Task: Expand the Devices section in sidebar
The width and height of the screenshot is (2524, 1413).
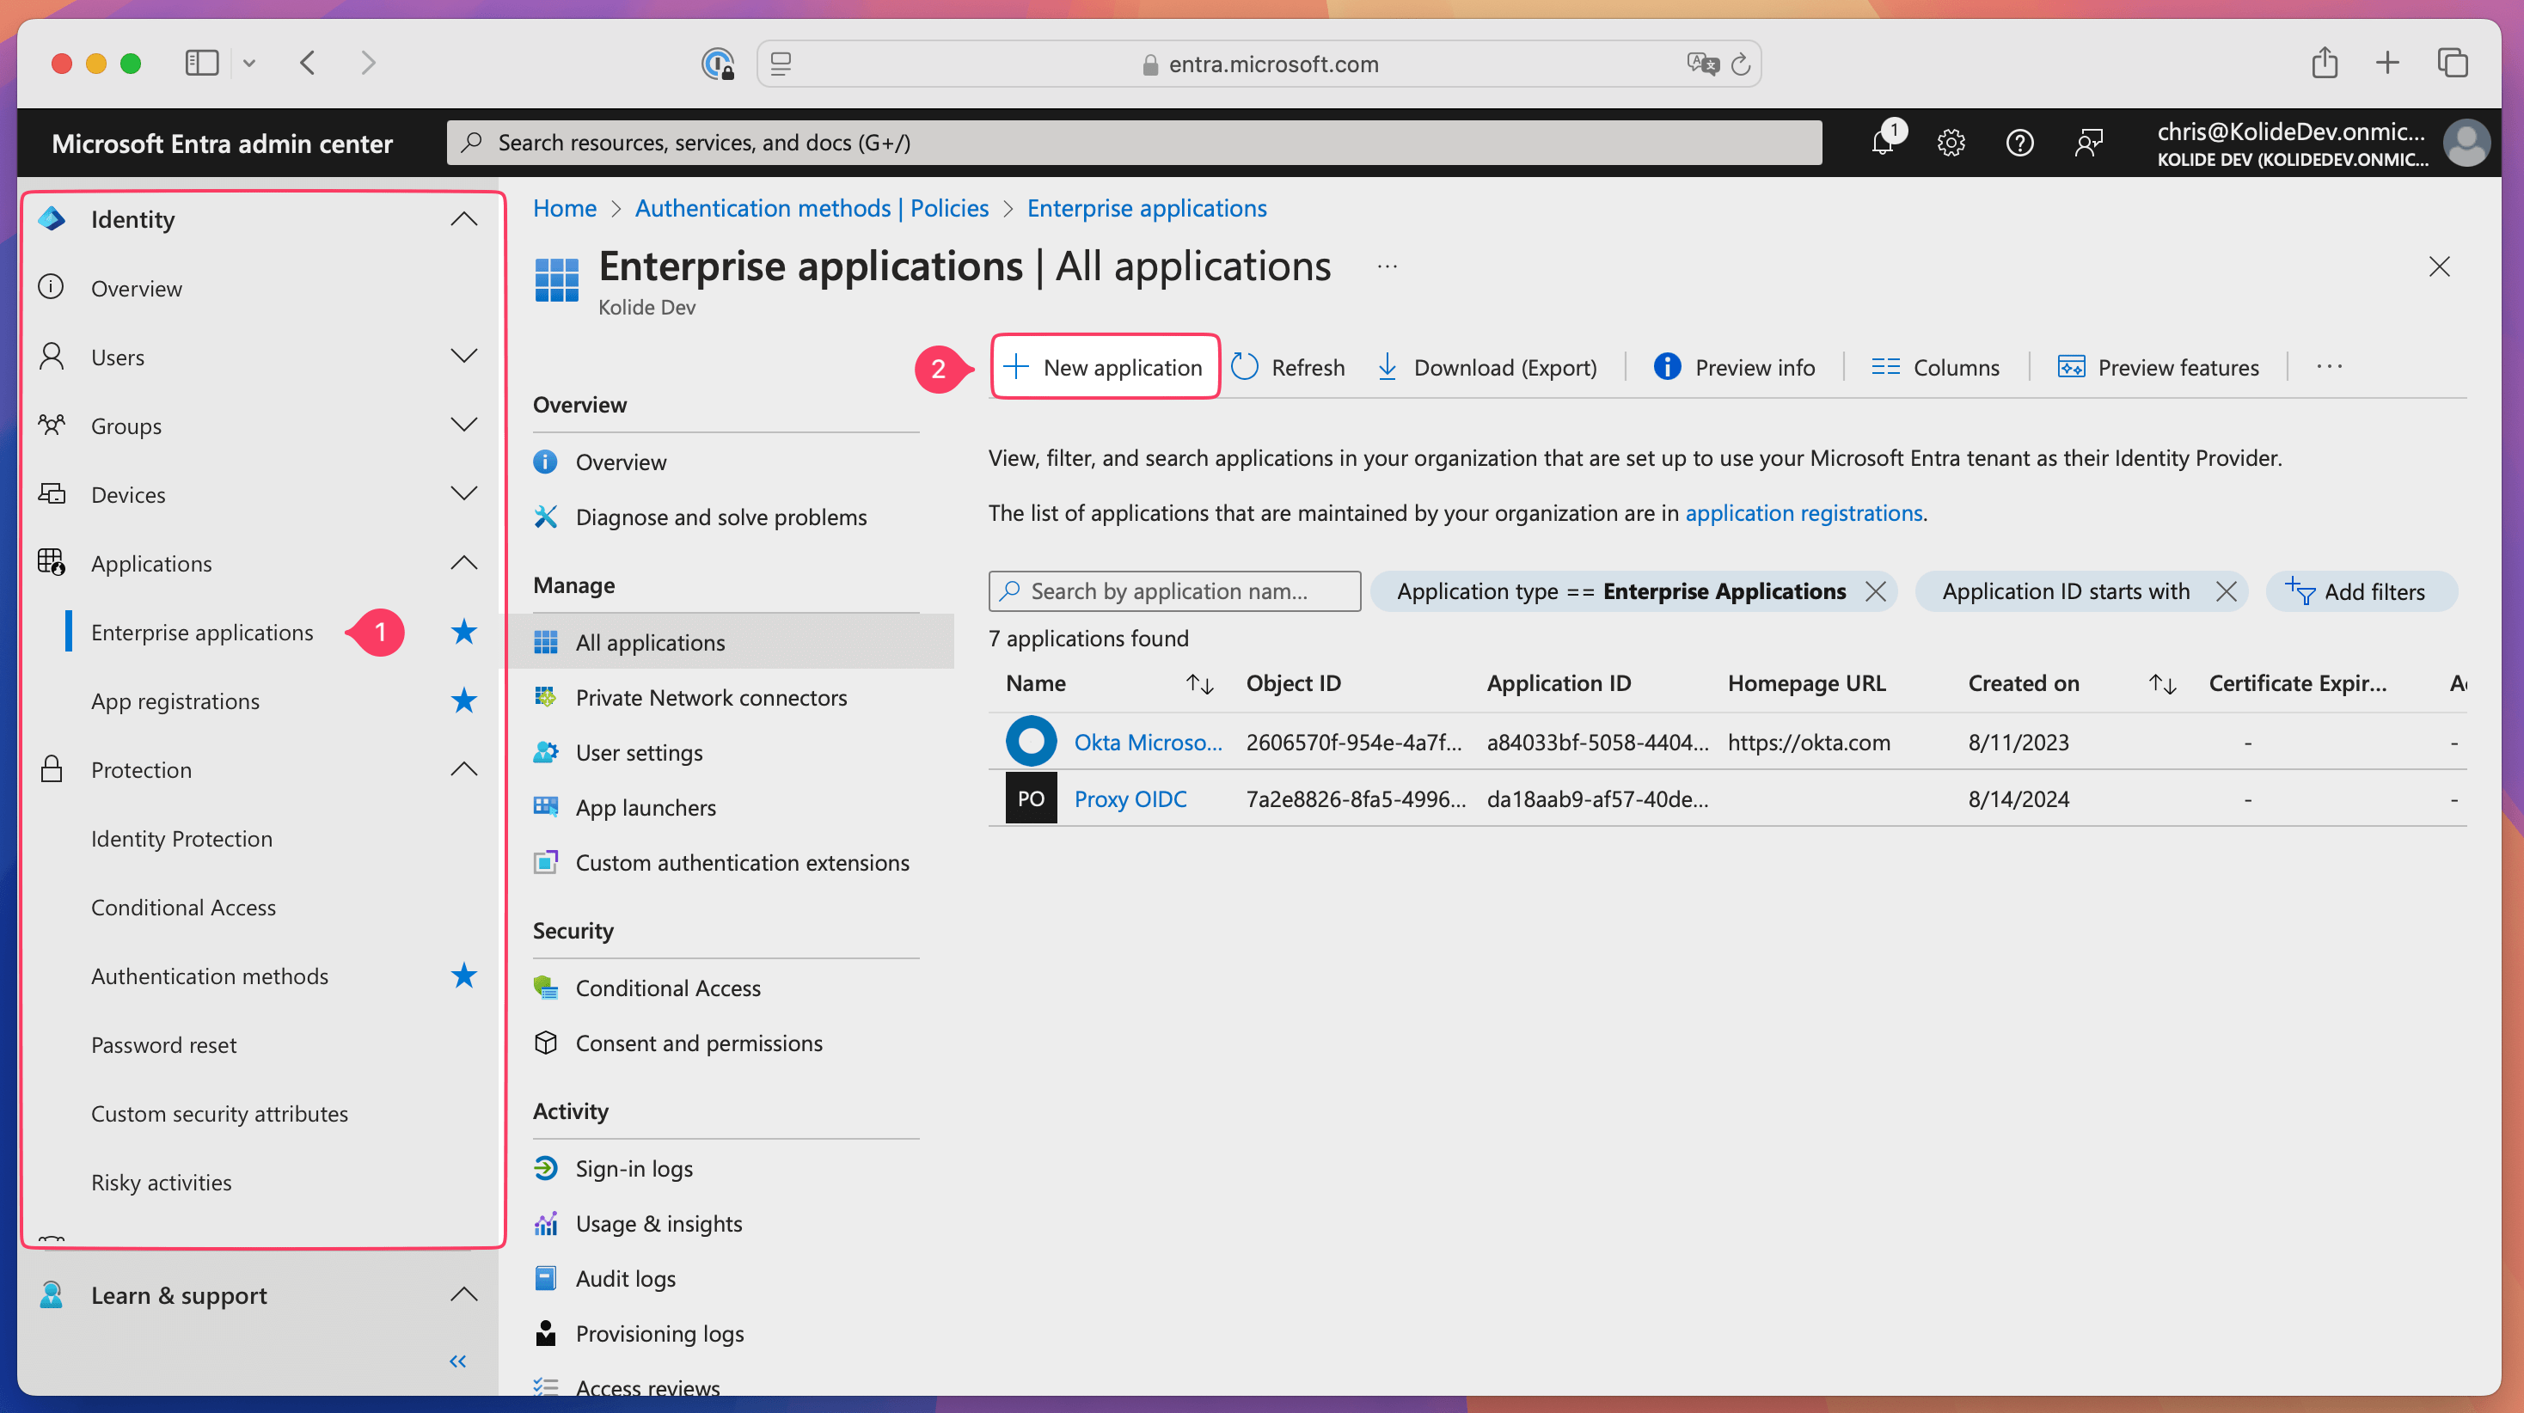Action: click(x=463, y=494)
